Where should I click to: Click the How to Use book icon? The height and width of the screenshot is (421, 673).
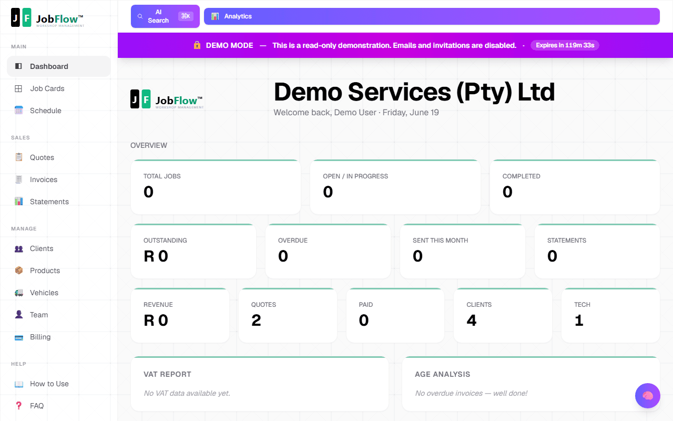pyautogui.click(x=18, y=384)
